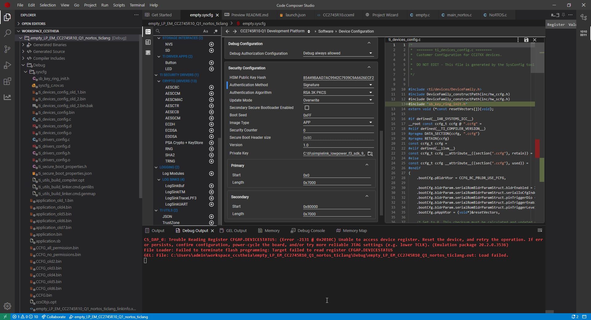The width and height of the screenshot is (591, 320).
Task: Toggle Secondary Secure Bootloader Enabled checkbox
Action: (x=307, y=108)
